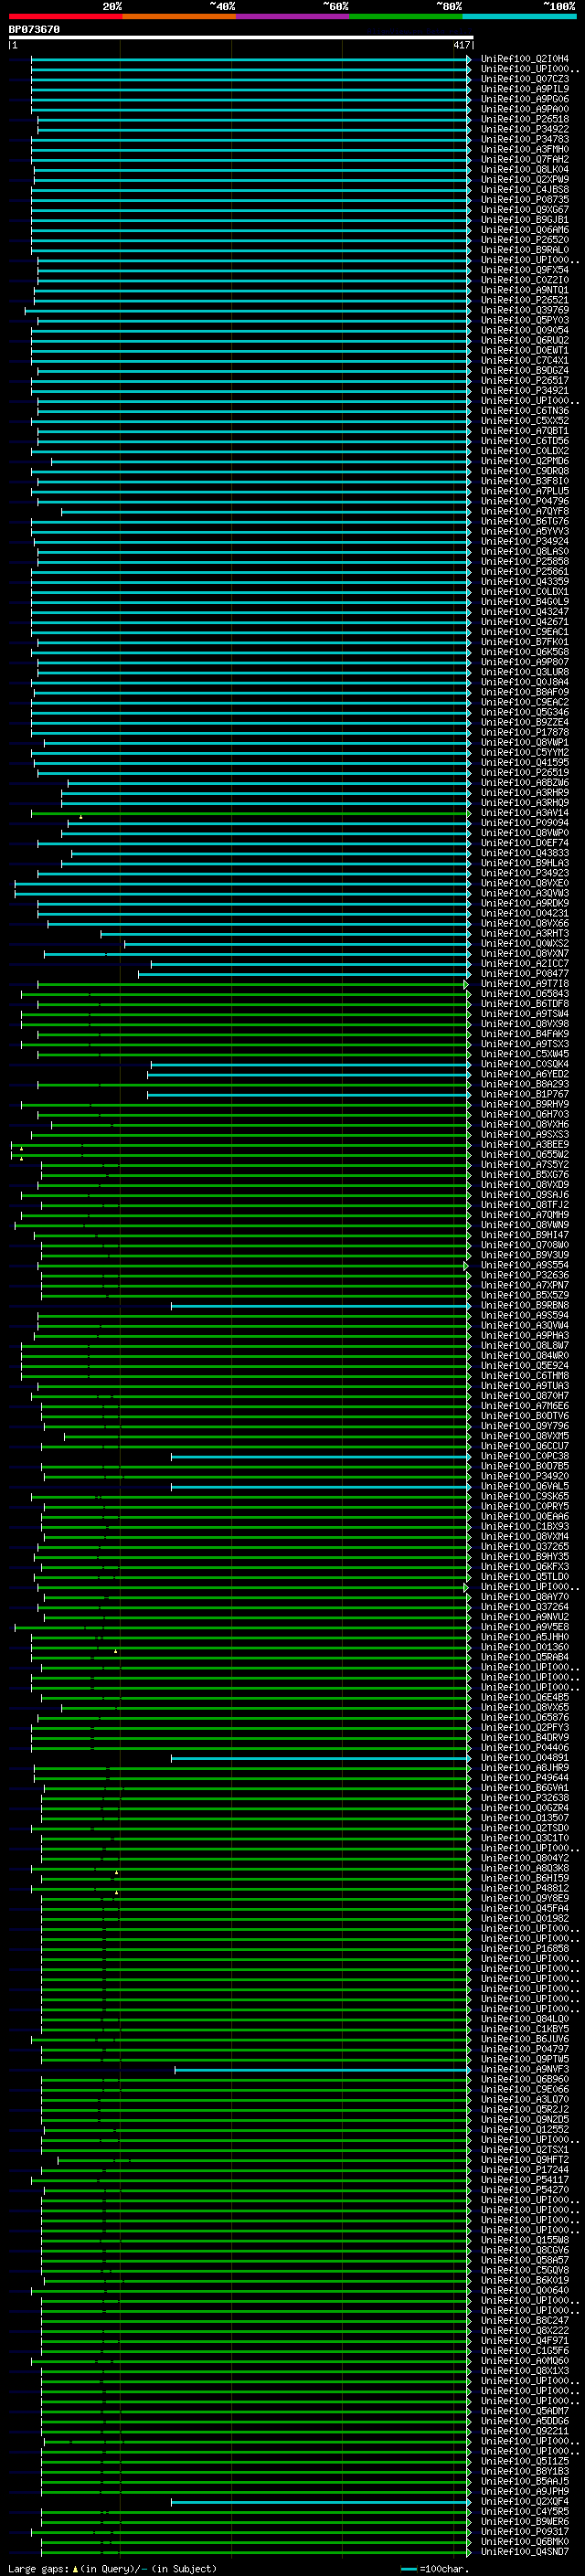Select label UniRef100_B9RBN8
Image resolution: width=585 pixels, height=2576 pixels.
tap(524, 1305)
